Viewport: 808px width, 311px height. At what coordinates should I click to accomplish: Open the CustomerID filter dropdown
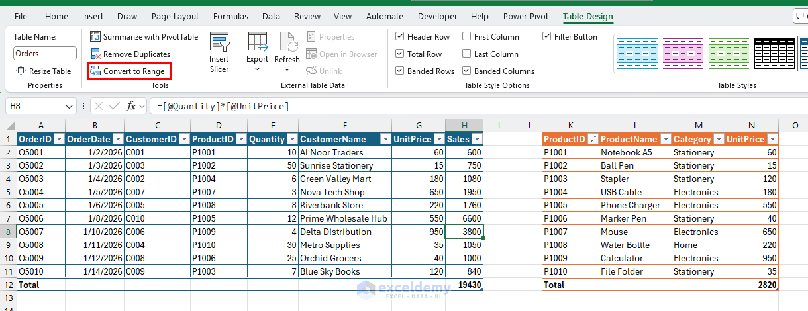click(183, 139)
